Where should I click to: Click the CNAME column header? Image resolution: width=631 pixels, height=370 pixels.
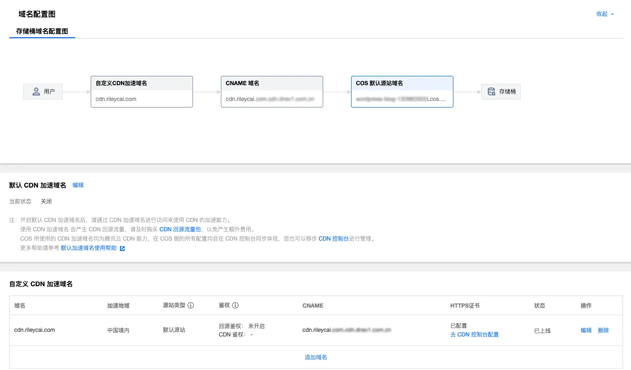313,306
